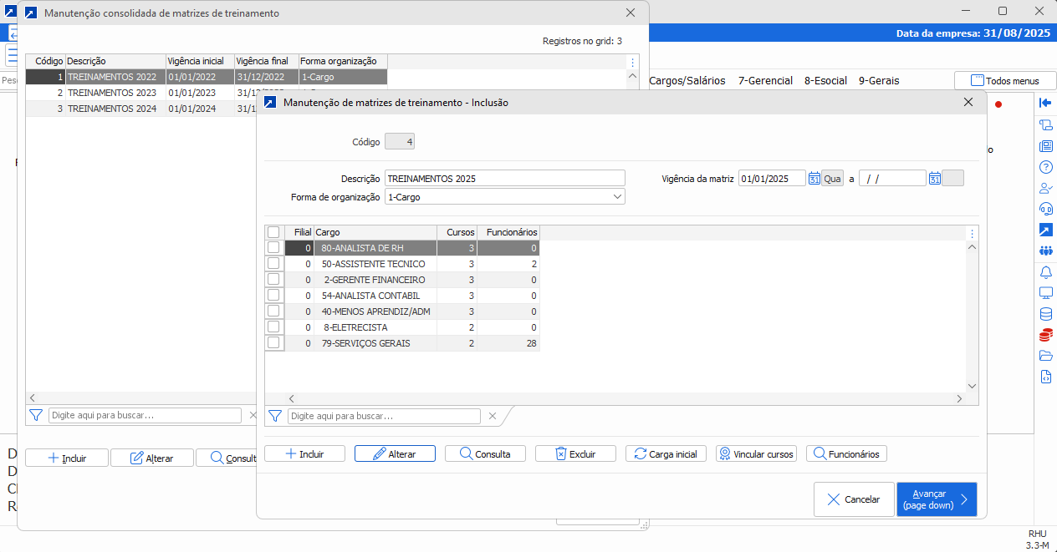Click the red record indicator dot
Viewport: 1057px width, 552px height.
point(998,104)
